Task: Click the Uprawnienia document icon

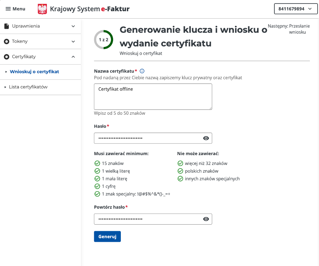Action: point(6,26)
